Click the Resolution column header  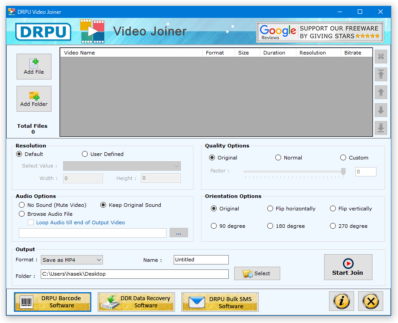(x=318, y=53)
